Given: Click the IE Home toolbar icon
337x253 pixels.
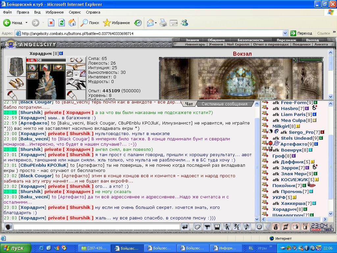Looking at the screenshot, I should tap(72, 23).
